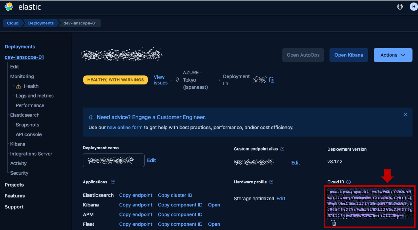This screenshot has width=418, height=230.
Task: Click the Open AutoOps button
Action: [303, 55]
